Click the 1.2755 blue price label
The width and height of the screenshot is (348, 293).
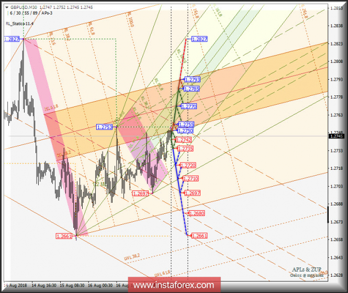[186, 125]
